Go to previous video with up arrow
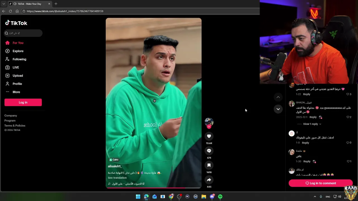This screenshot has height=201, width=358. [278, 97]
